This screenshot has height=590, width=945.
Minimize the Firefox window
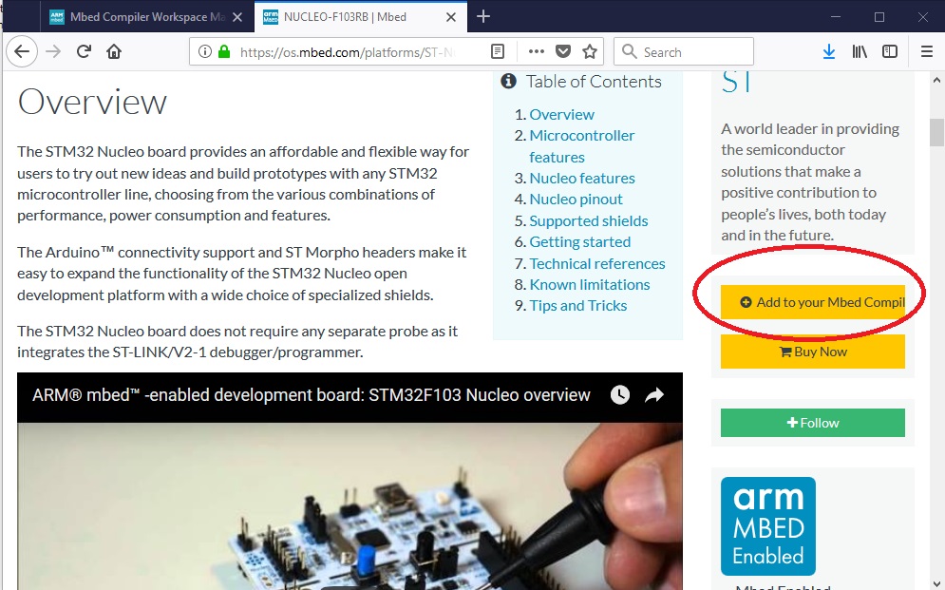[836, 17]
